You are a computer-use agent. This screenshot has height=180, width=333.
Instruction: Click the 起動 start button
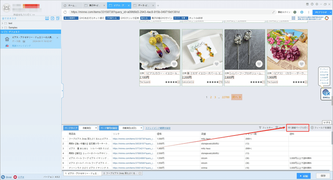(x=304, y=176)
